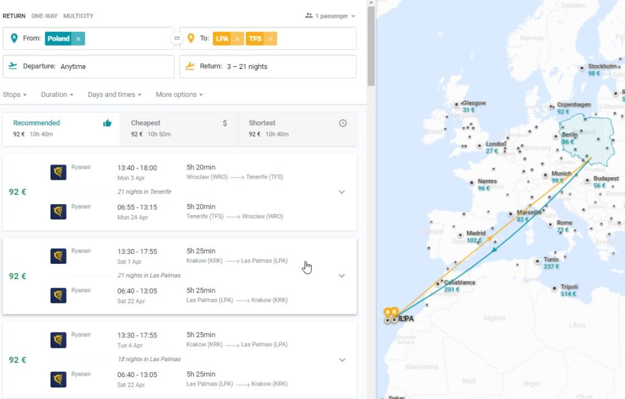Open the More options filter

179,94
